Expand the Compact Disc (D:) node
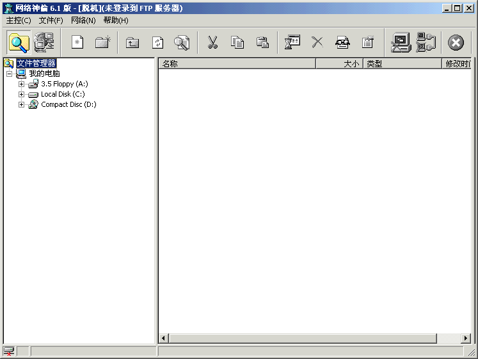 coord(21,104)
